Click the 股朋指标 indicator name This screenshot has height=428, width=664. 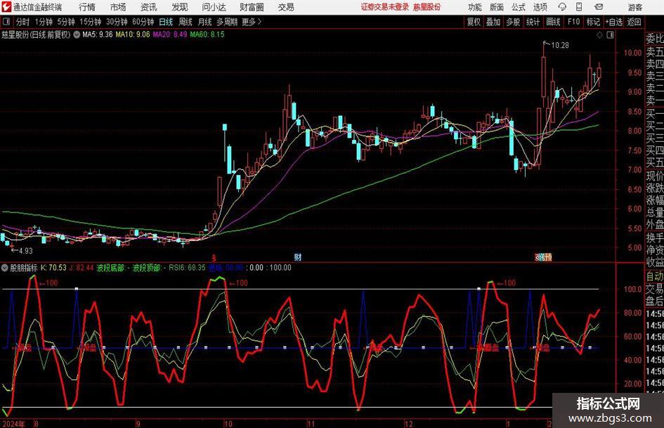pyautogui.click(x=24, y=267)
